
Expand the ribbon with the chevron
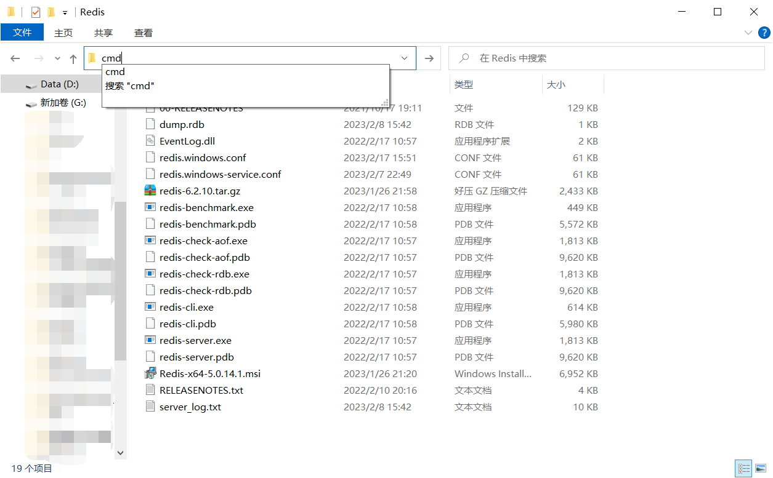(x=748, y=33)
